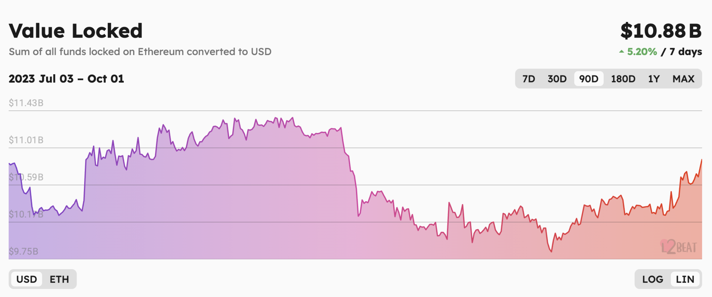Click the L2BEAT watermark logo

[x=679, y=247]
